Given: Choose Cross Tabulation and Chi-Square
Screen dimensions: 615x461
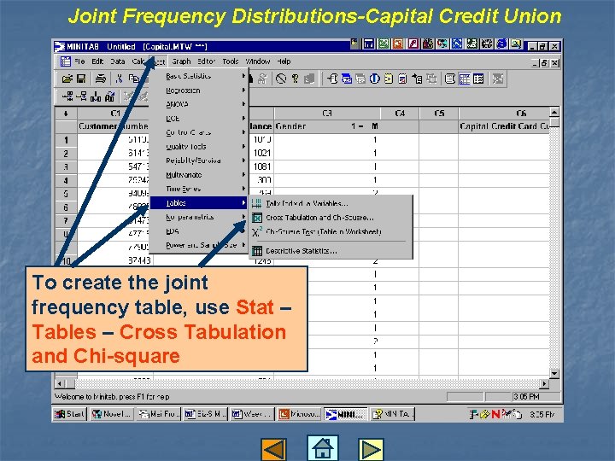Looking at the screenshot, I should pos(319,218).
